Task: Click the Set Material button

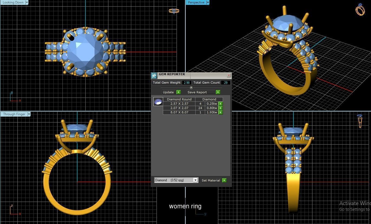Action: click(x=211, y=180)
